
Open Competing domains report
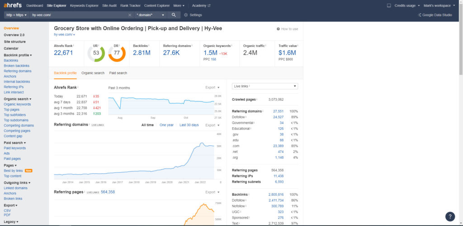click(x=19, y=125)
